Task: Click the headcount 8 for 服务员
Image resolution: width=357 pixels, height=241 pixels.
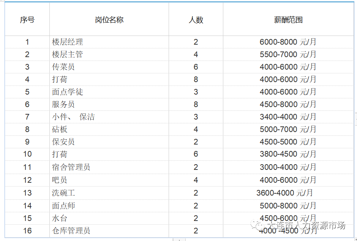Action: tap(196, 104)
